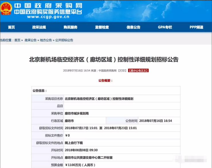Open the 首页 navigation menu item
Viewport: 212px width, 168px height.
(11, 27)
